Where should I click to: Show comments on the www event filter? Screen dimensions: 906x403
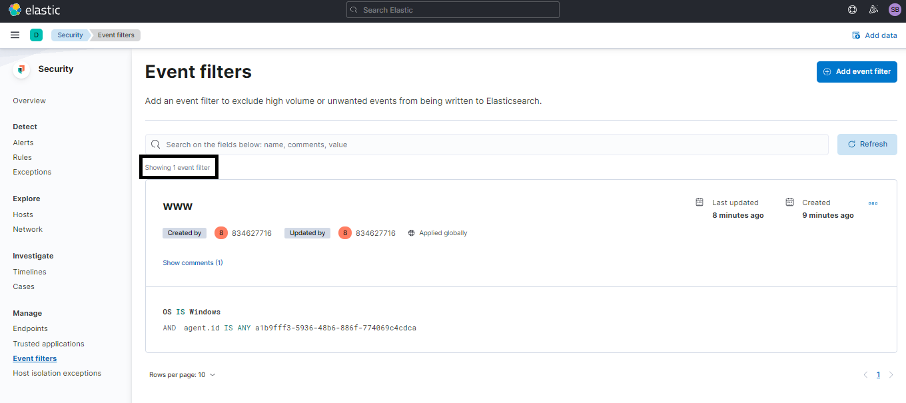pyautogui.click(x=193, y=262)
